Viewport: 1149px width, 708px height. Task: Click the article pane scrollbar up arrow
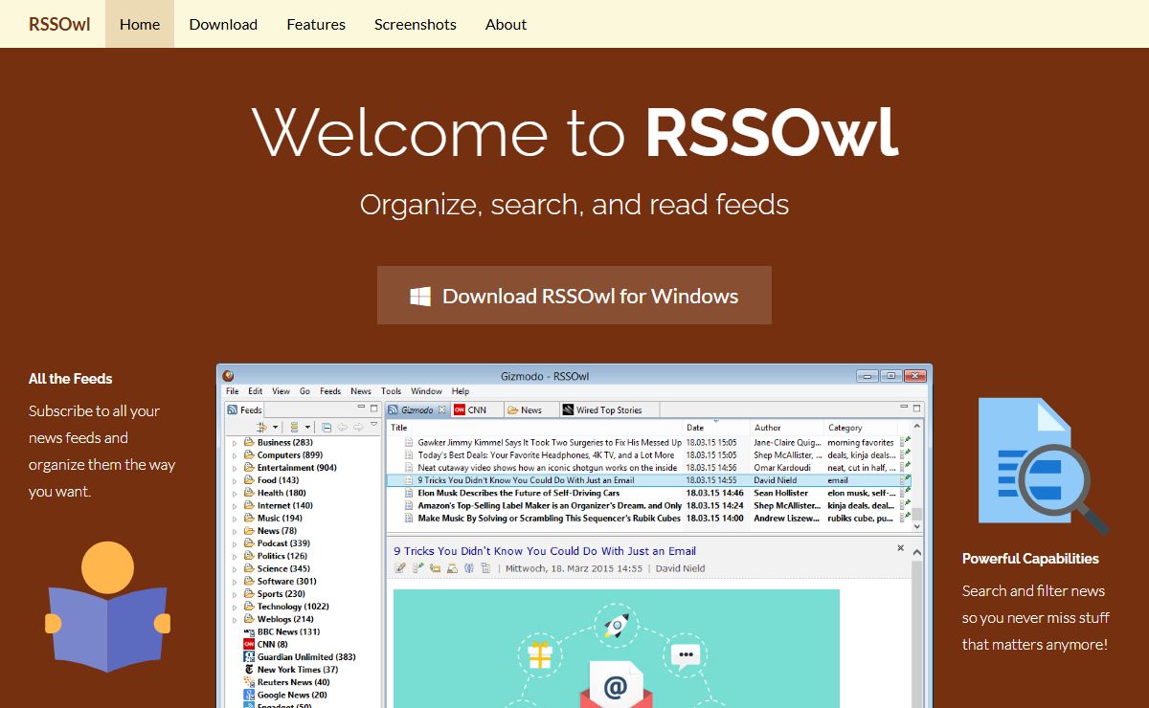(x=917, y=552)
